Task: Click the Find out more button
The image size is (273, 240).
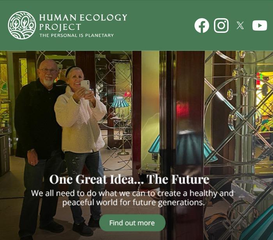Action: pyautogui.click(x=132, y=223)
